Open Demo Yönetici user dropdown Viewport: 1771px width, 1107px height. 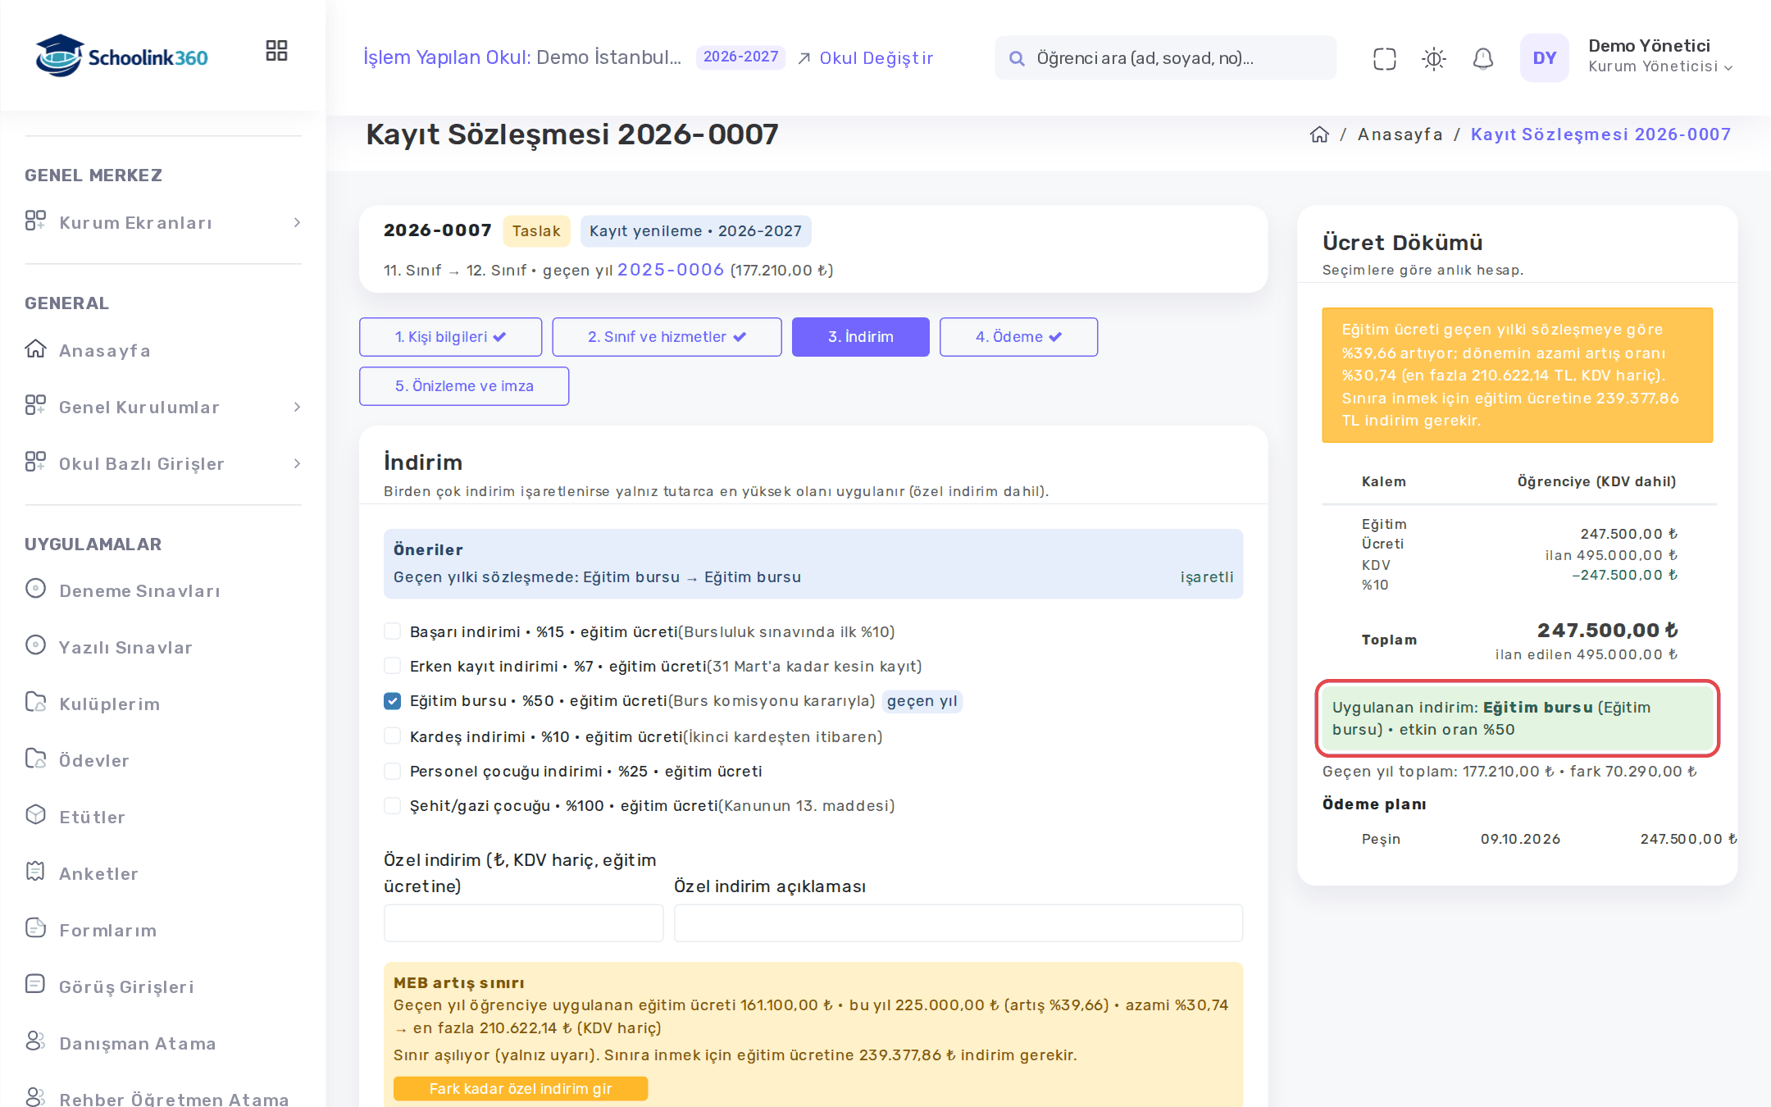click(x=1659, y=56)
